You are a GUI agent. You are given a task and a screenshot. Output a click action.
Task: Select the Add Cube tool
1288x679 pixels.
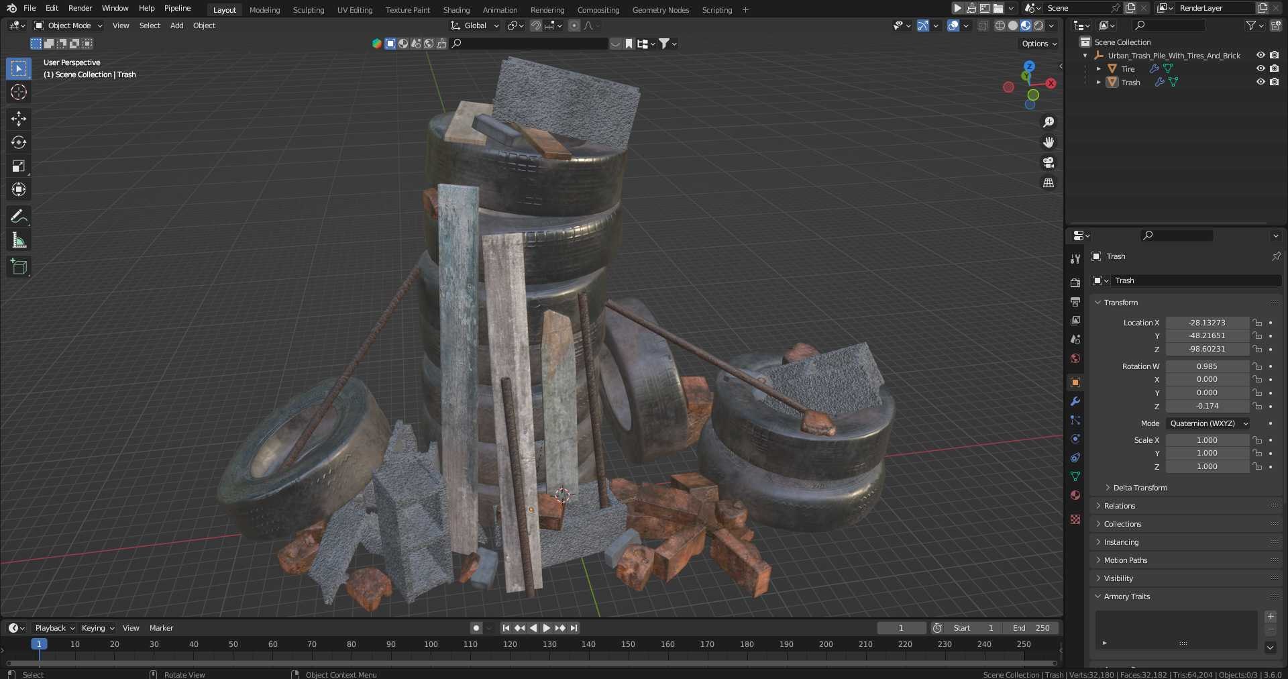point(19,266)
